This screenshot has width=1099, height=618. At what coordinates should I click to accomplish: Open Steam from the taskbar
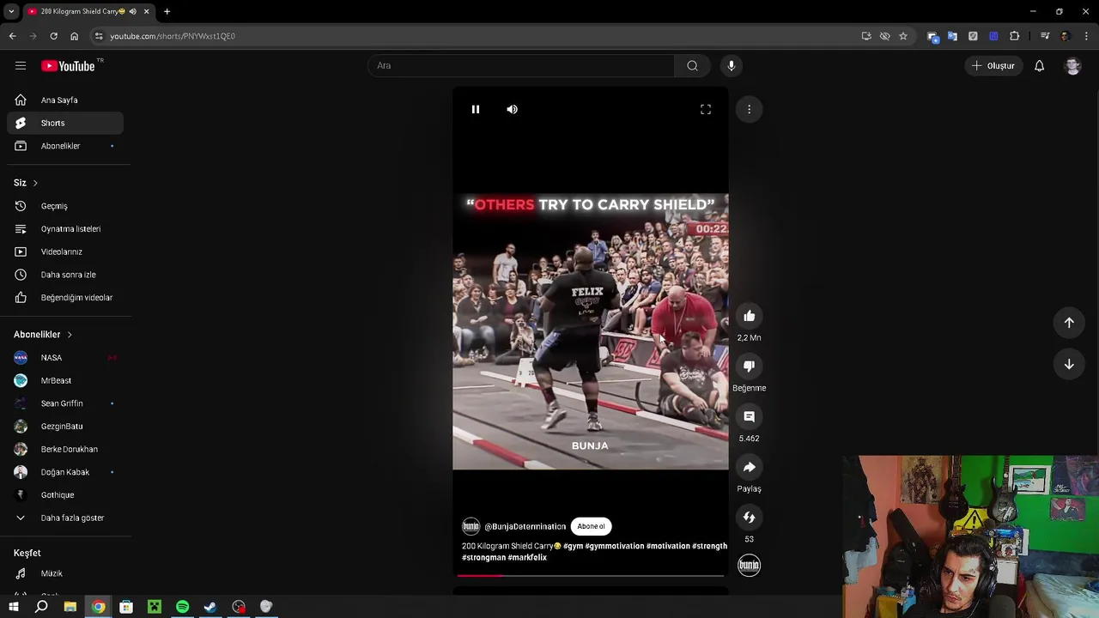tap(210, 607)
